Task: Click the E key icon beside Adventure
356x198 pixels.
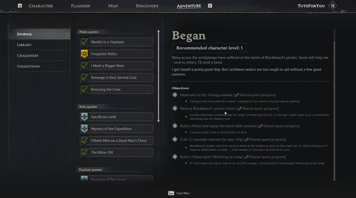Action: click(210, 6)
